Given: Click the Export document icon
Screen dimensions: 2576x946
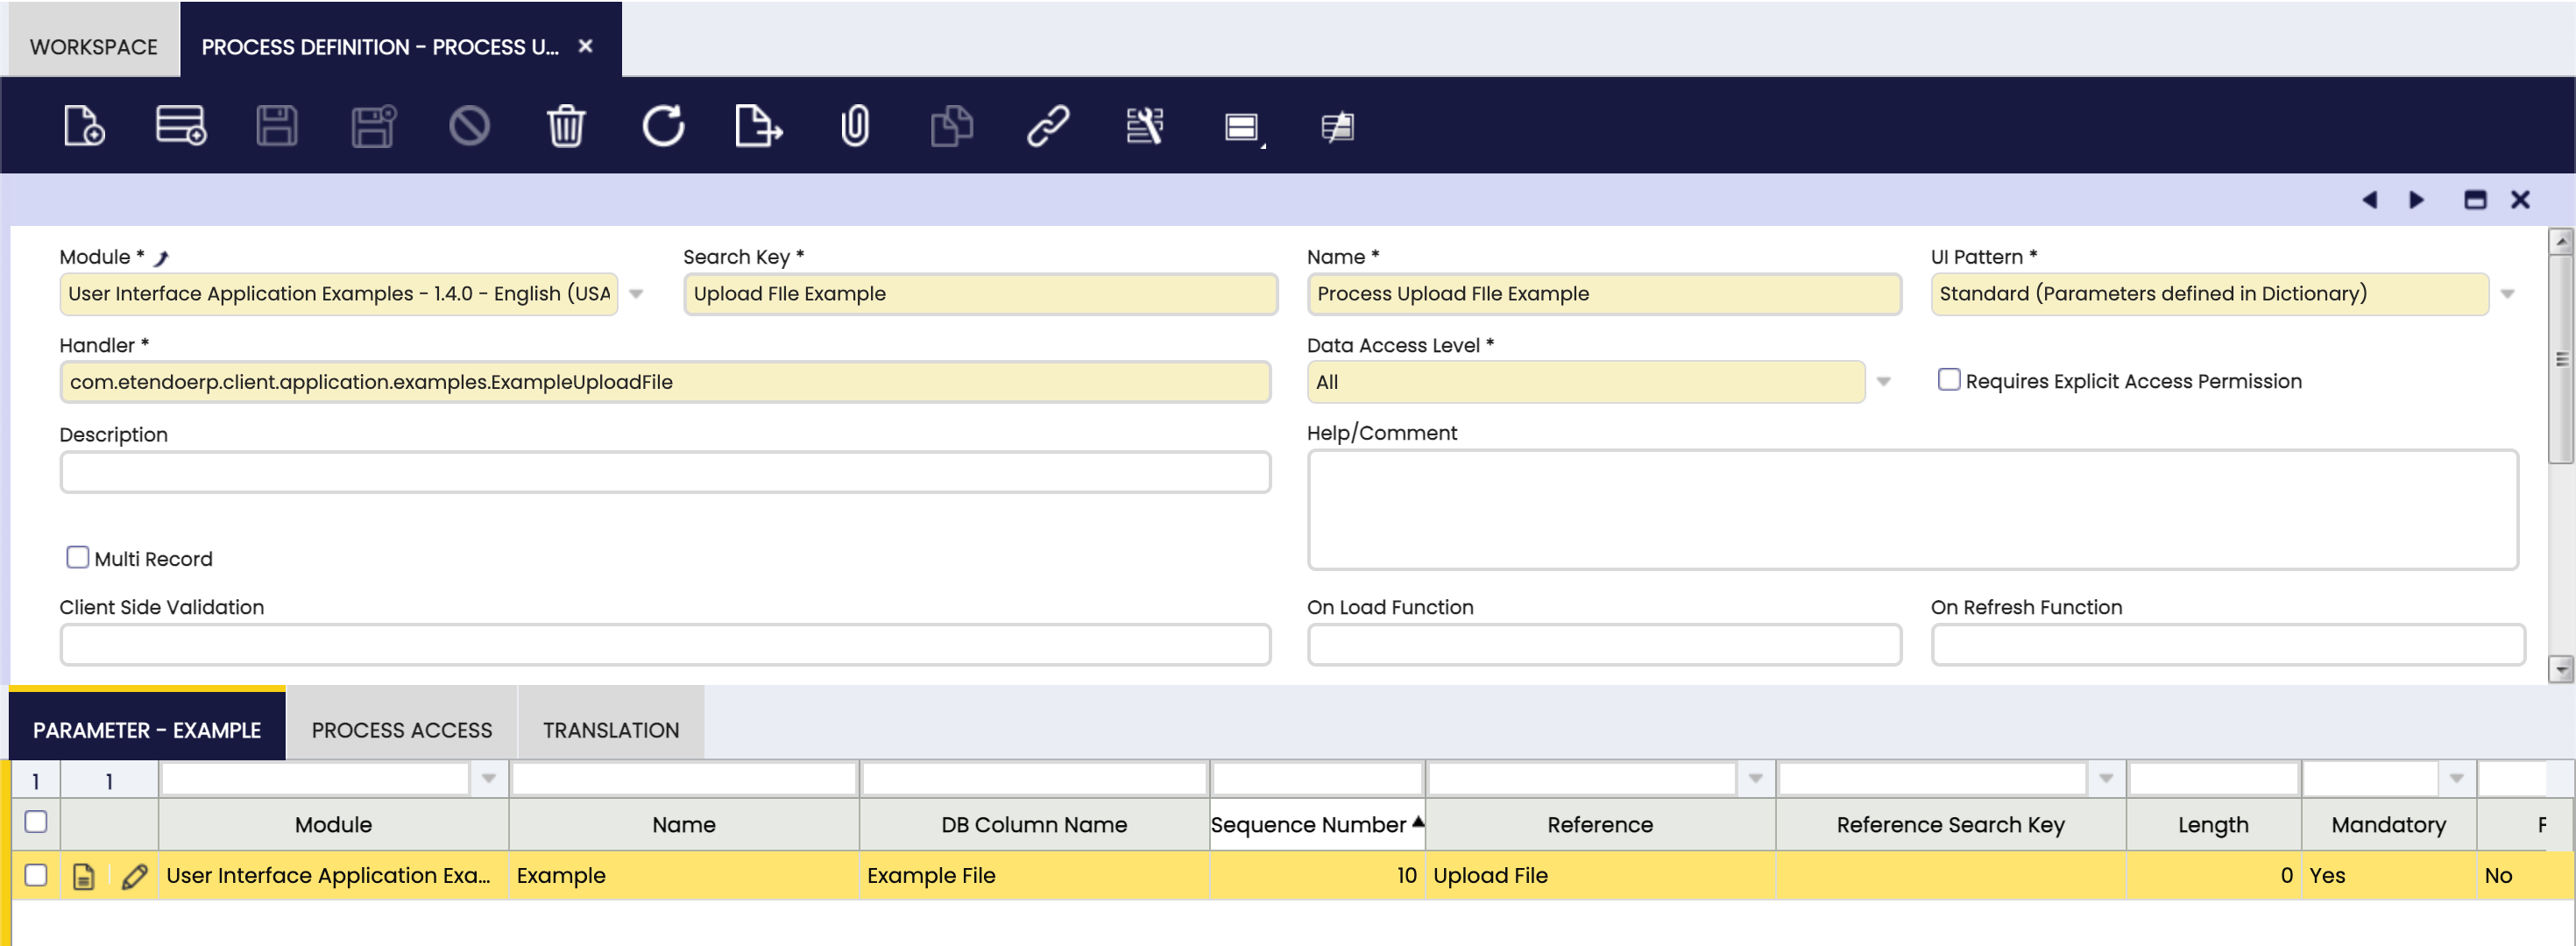Looking at the screenshot, I should pyautogui.click(x=758, y=126).
